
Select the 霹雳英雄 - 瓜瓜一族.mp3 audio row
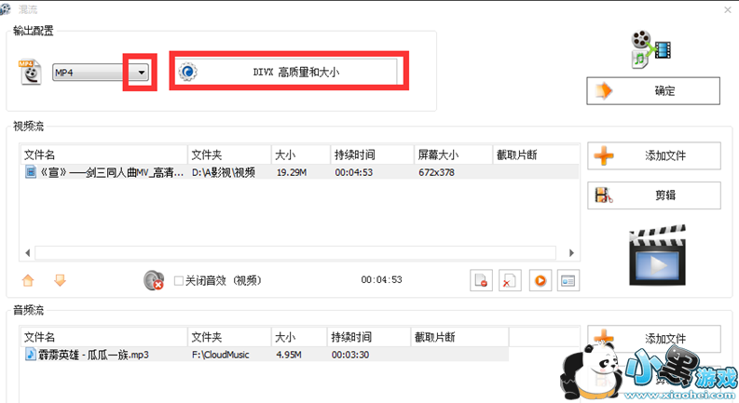[265, 355]
